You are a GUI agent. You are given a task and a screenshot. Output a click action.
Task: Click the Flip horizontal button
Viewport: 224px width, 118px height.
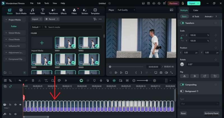point(184,76)
